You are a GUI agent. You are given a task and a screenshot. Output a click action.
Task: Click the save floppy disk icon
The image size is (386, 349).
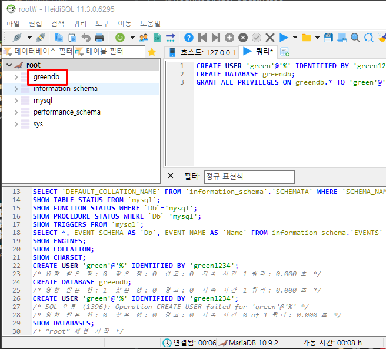pyautogui.click(x=328, y=38)
